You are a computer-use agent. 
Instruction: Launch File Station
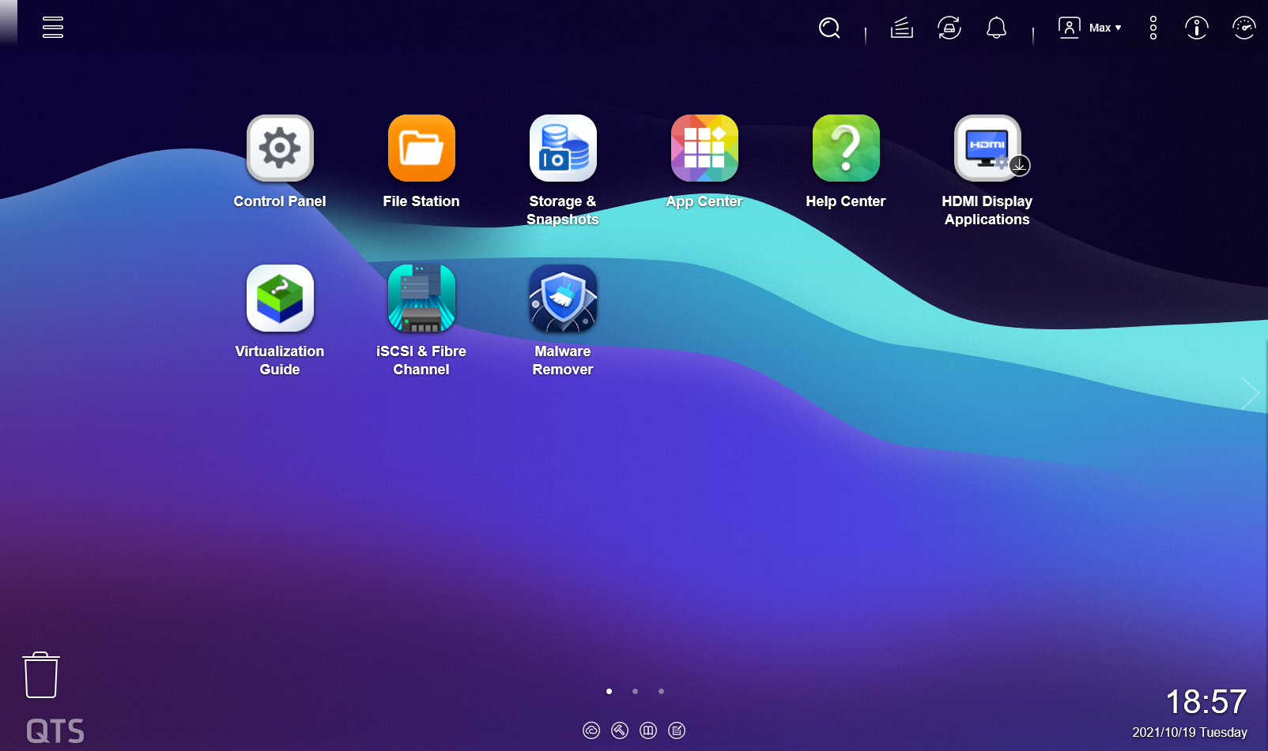[x=421, y=148]
